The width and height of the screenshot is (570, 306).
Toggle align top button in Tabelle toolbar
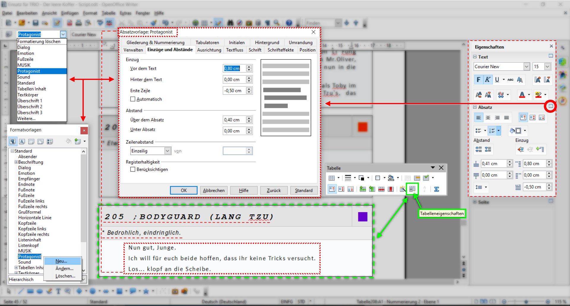(332, 189)
